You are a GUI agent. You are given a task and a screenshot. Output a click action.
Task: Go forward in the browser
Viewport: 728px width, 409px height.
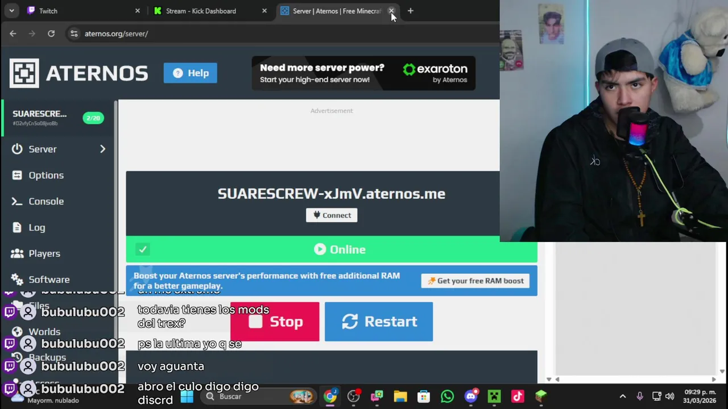[x=32, y=34]
